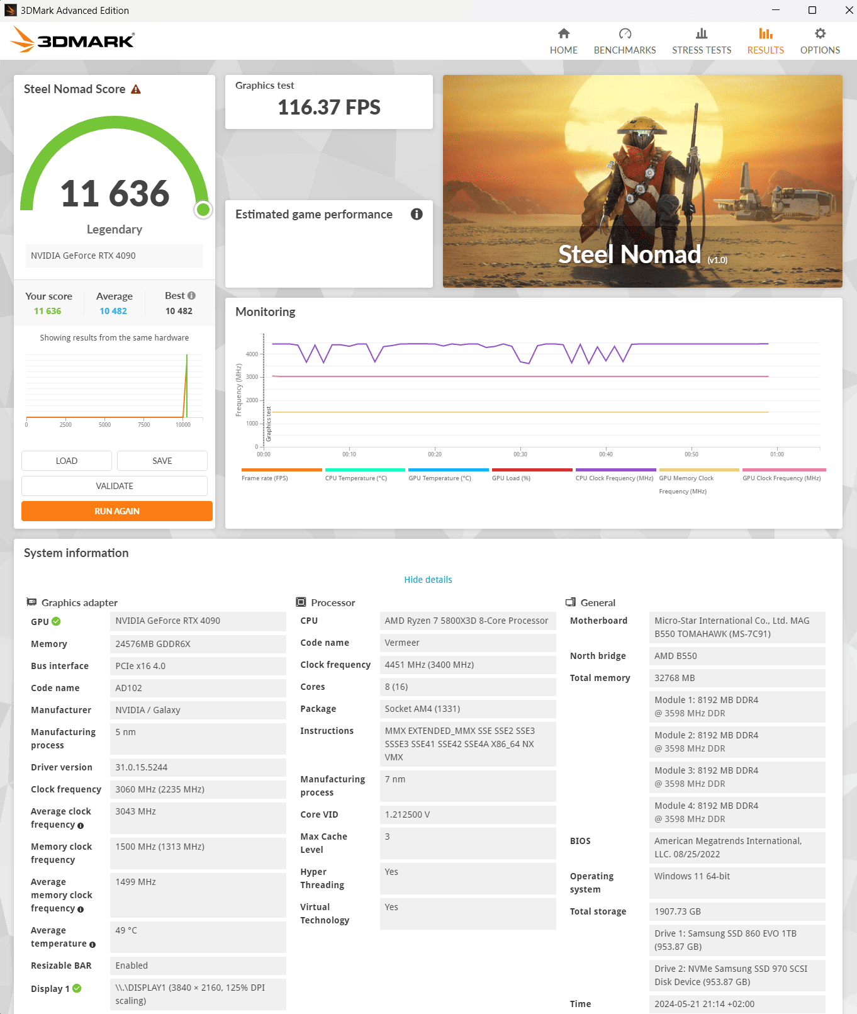Click the Hide details link

coord(428,580)
